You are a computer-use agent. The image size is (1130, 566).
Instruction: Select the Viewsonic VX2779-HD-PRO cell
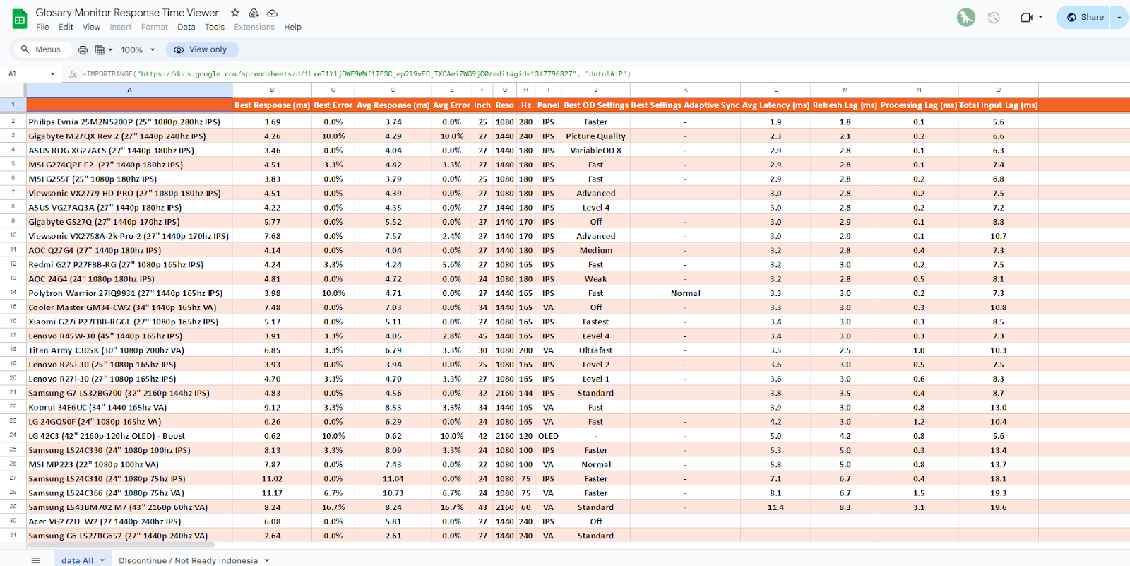point(129,193)
